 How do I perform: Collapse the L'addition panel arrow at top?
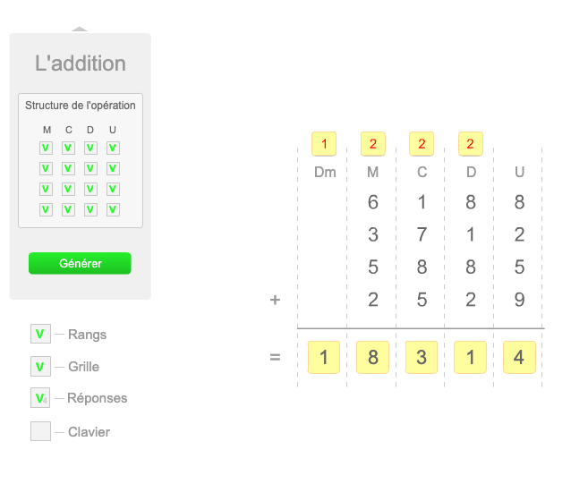click(80, 30)
